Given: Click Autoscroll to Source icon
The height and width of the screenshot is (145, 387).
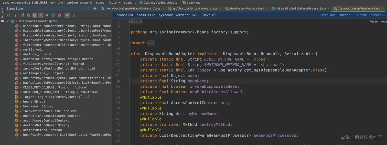Looking at the screenshot, I should [x=67, y=15].
